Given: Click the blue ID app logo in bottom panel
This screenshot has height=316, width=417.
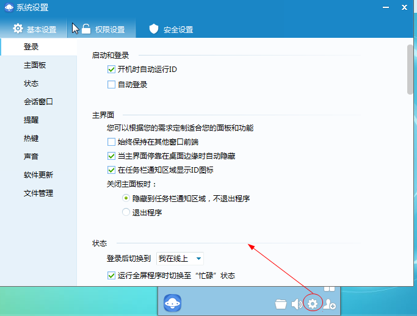Looking at the screenshot, I should (x=173, y=303).
